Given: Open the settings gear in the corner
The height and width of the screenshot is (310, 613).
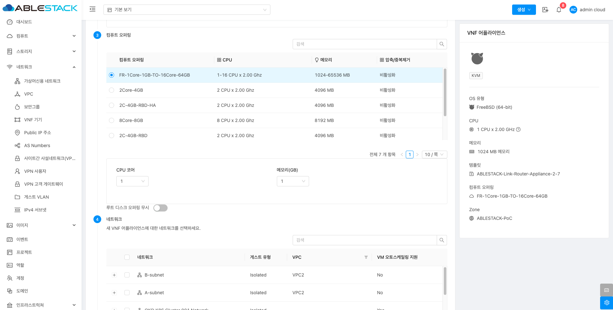Looking at the screenshot, I should tap(606, 303).
